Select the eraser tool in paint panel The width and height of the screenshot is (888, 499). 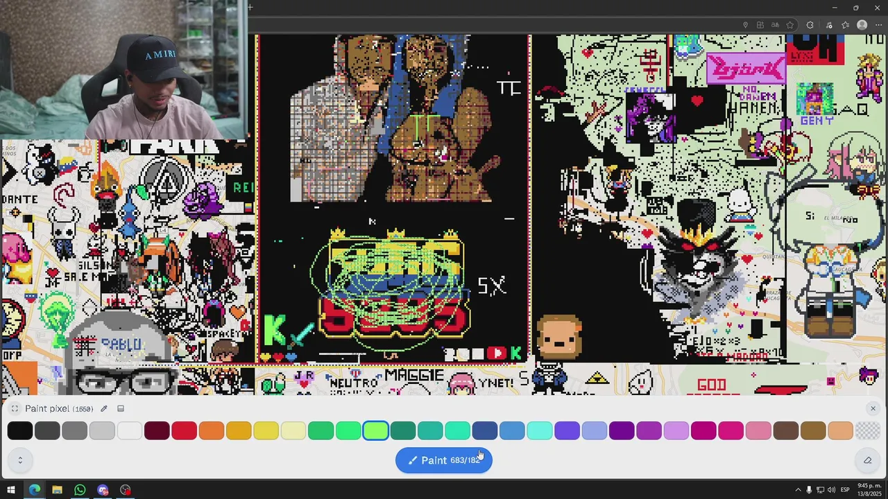point(867,460)
